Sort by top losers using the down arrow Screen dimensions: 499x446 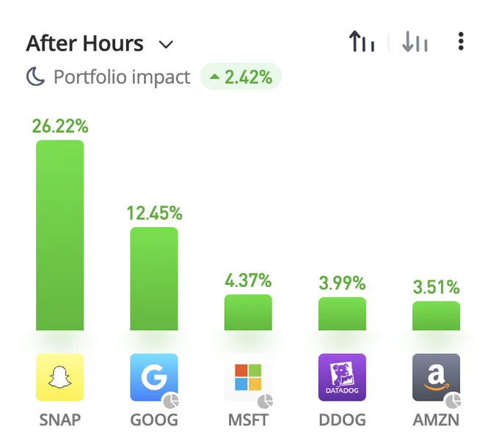(x=415, y=41)
